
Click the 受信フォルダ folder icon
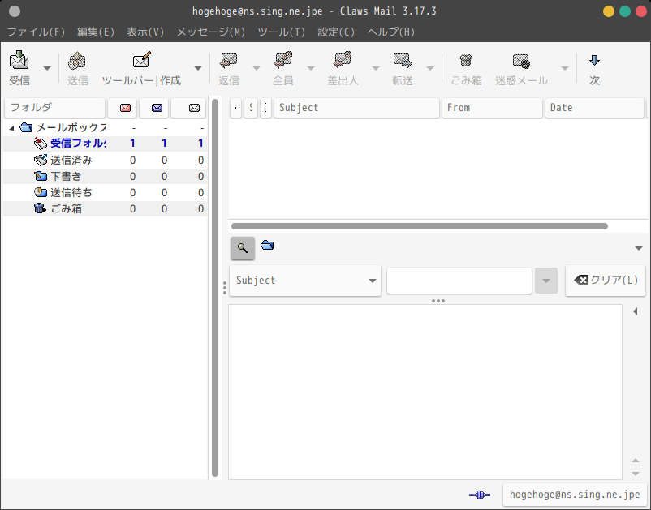[x=41, y=144]
